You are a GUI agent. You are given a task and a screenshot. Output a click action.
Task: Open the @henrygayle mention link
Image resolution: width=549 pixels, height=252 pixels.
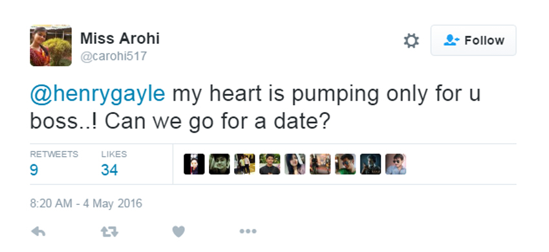98,93
